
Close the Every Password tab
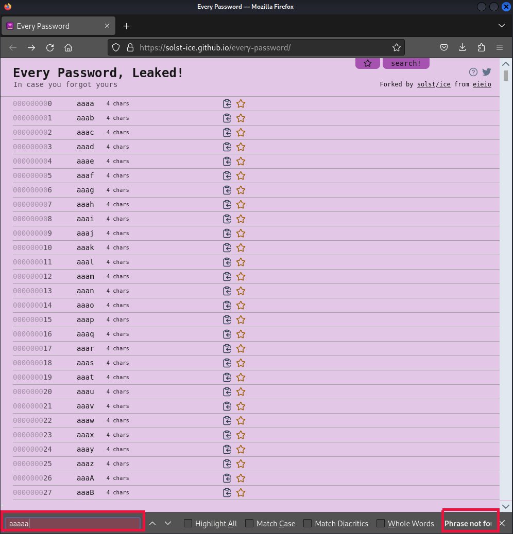pos(107,26)
